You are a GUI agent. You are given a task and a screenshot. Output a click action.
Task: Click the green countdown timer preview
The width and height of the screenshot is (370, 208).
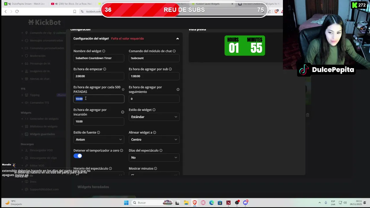click(245, 46)
